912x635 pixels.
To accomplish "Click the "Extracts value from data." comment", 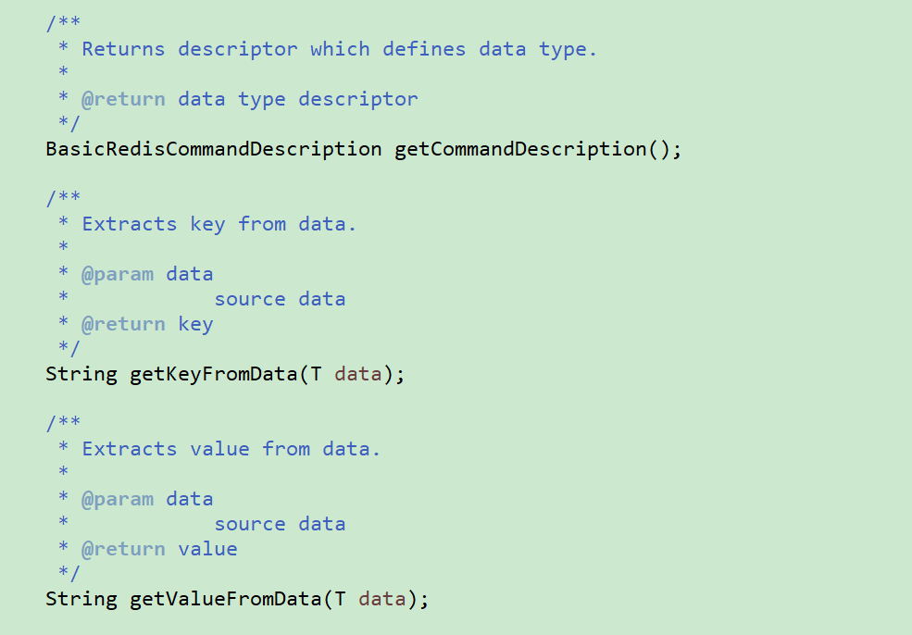I will pos(231,449).
